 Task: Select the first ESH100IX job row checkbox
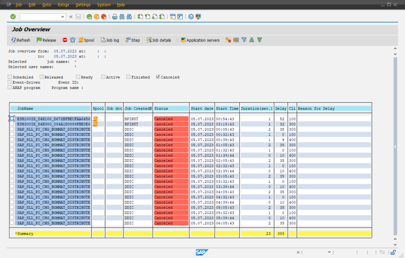click(12, 118)
